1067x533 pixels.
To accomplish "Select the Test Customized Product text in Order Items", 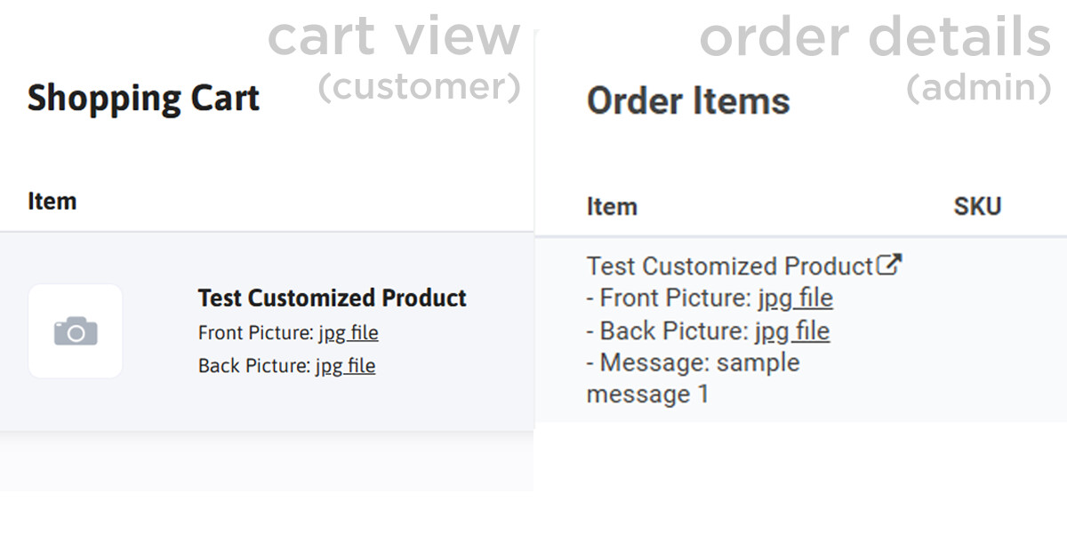I will tap(729, 266).
